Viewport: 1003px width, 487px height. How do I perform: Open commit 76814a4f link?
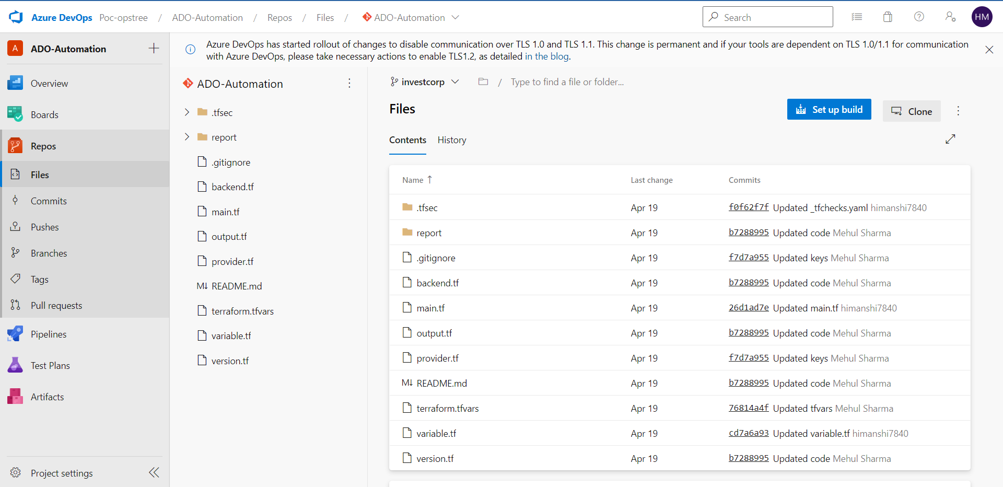point(749,408)
